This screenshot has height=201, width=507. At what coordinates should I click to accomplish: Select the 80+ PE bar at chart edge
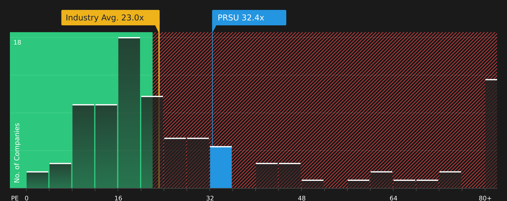(x=491, y=134)
